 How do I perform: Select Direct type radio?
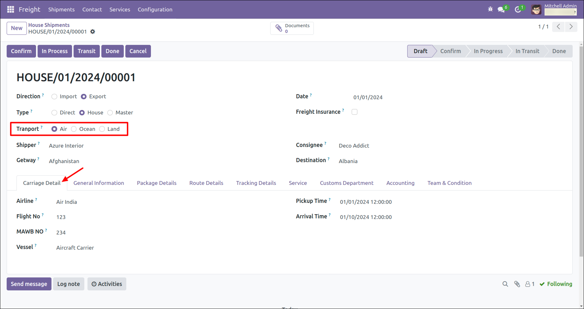coord(54,113)
